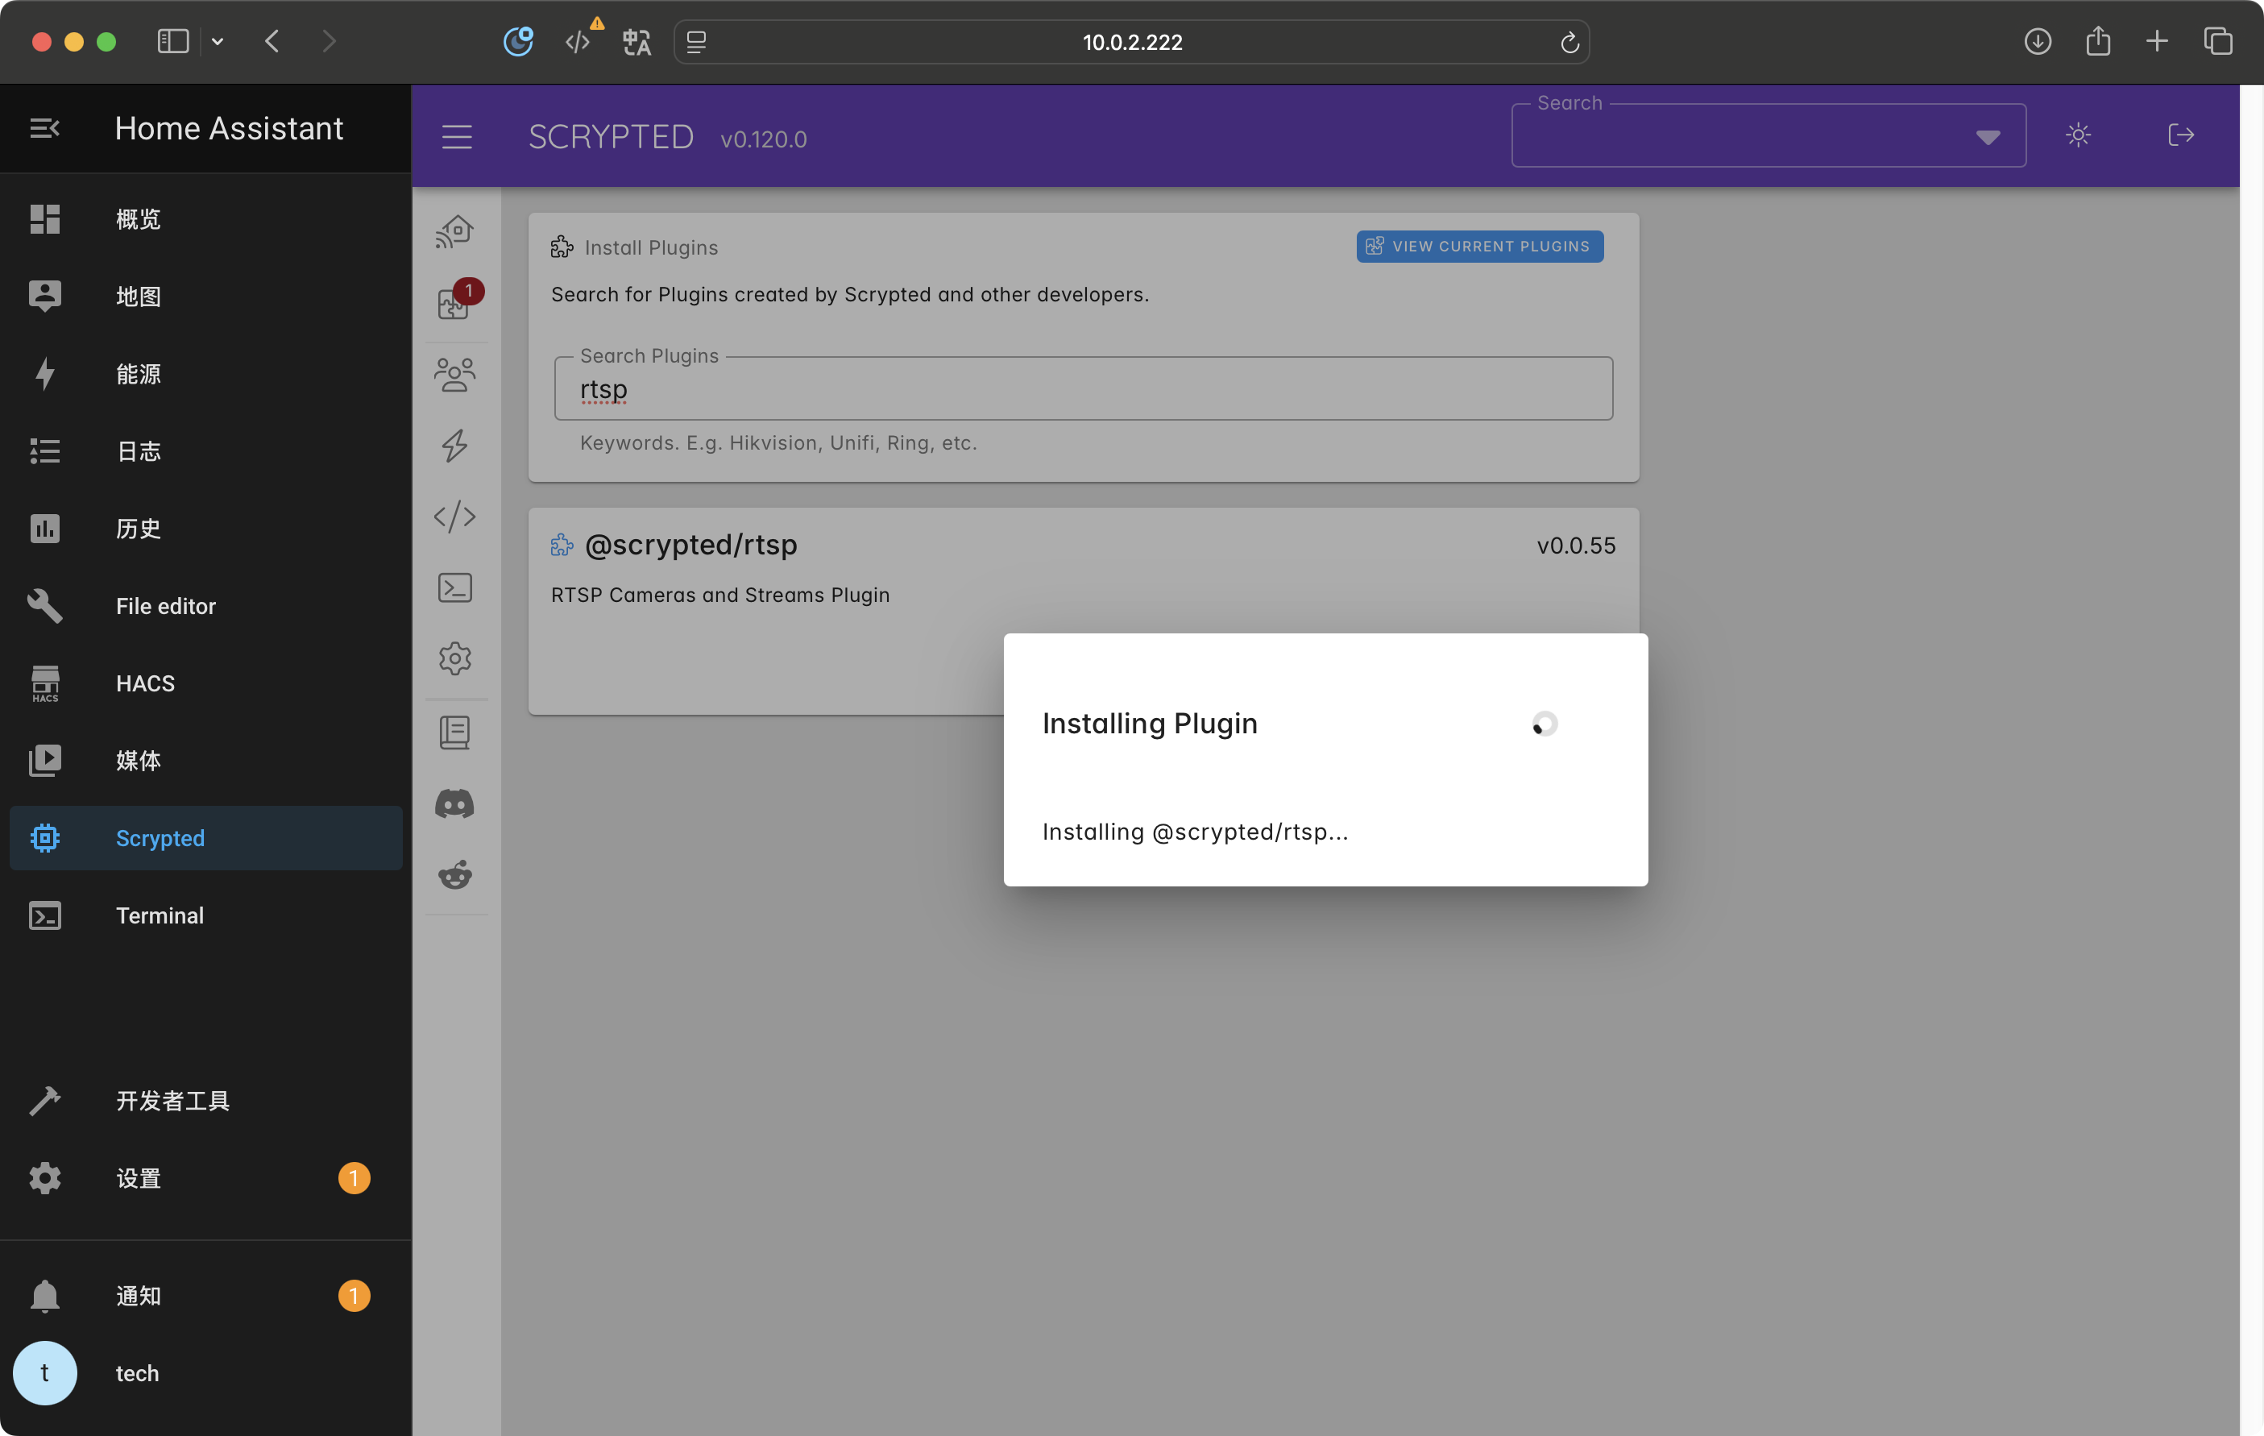Click Safari page reader/menu icon in address bar
This screenshot has width=2264, height=1436.
coord(697,43)
